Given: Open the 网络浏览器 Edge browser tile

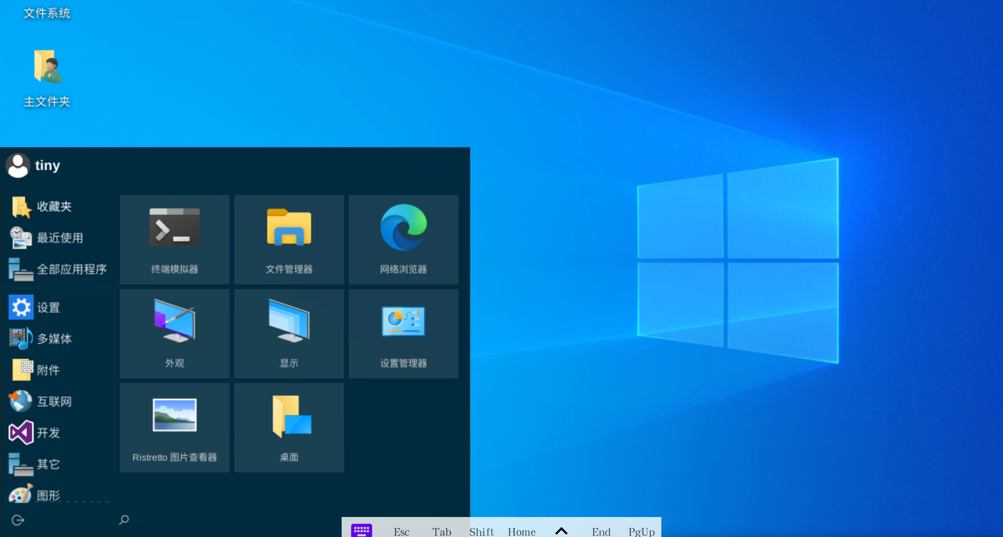Looking at the screenshot, I should [403, 239].
